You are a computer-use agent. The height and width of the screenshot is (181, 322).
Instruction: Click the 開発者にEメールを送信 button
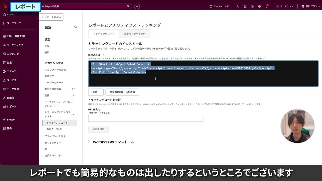point(122,92)
